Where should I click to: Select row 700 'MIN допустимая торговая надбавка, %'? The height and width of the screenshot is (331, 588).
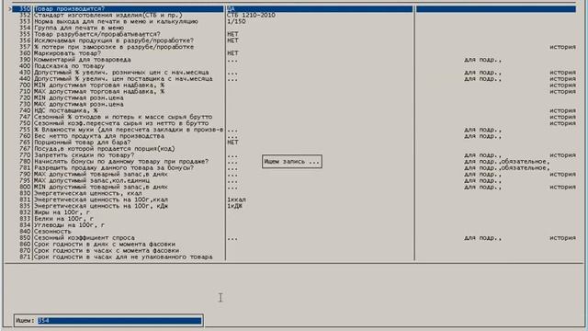[294, 86]
